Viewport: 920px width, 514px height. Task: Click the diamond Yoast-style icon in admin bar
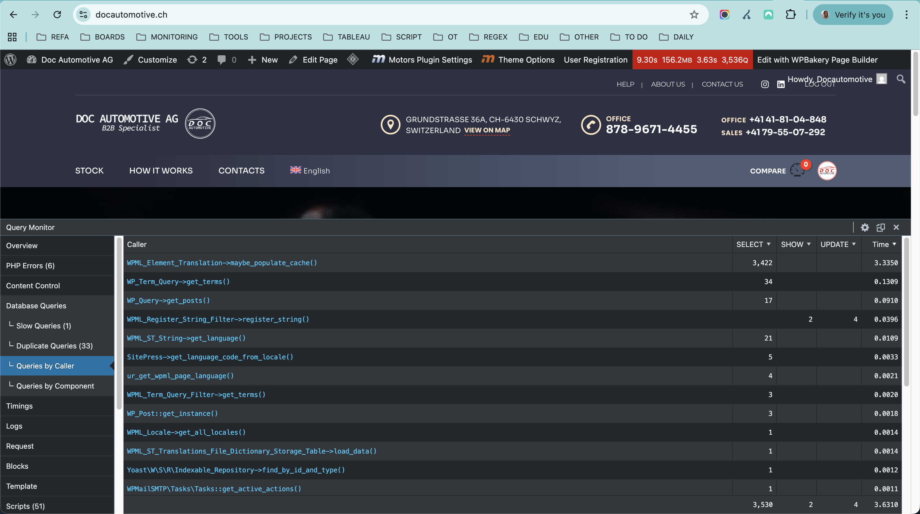[x=353, y=59]
